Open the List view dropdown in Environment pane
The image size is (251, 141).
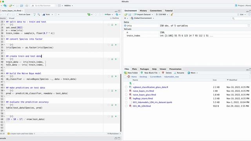pyautogui.click(x=242, y=14)
